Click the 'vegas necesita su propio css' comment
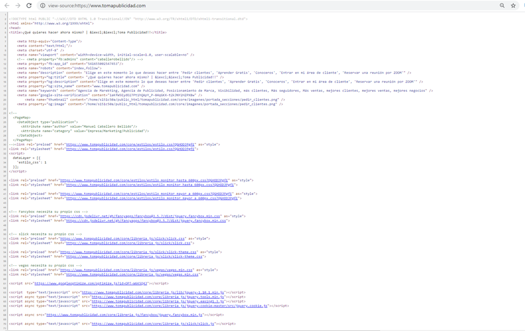 (45, 265)
